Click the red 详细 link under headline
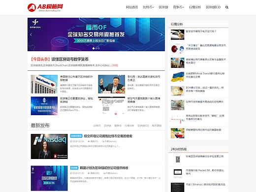The width and height of the screenshot is (256, 192). pyautogui.click(x=115, y=65)
